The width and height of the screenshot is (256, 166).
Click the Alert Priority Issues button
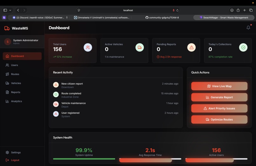[x=219, y=108]
